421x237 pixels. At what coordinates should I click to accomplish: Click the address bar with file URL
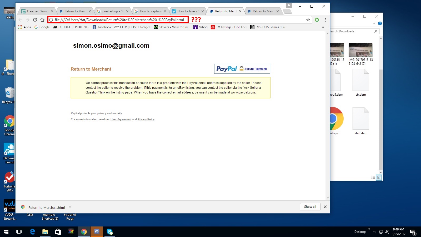click(119, 20)
